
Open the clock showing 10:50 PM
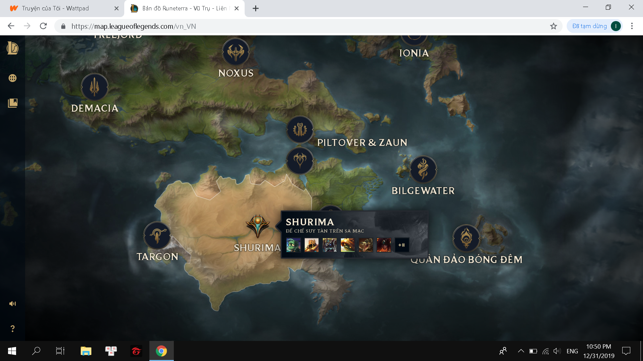point(599,351)
